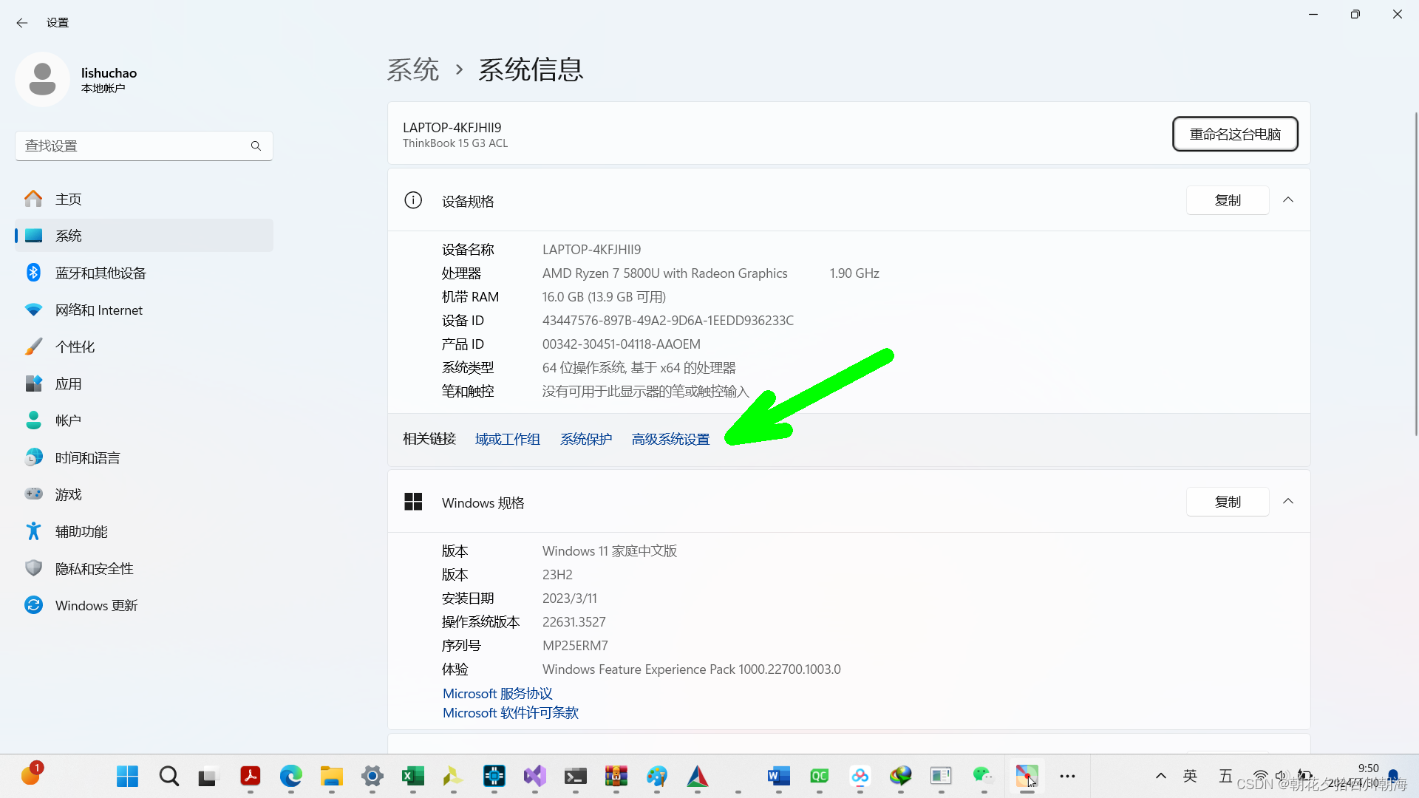This screenshot has width=1419, height=798.
Task: Click the Find a setting search field
Action: tap(133, 146)
